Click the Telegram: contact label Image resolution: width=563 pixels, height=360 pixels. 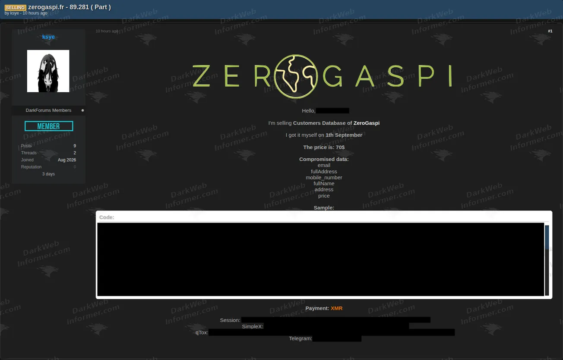(x=300, y=338)
